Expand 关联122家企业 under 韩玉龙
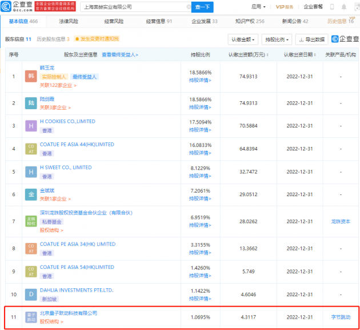 [58, 85]
